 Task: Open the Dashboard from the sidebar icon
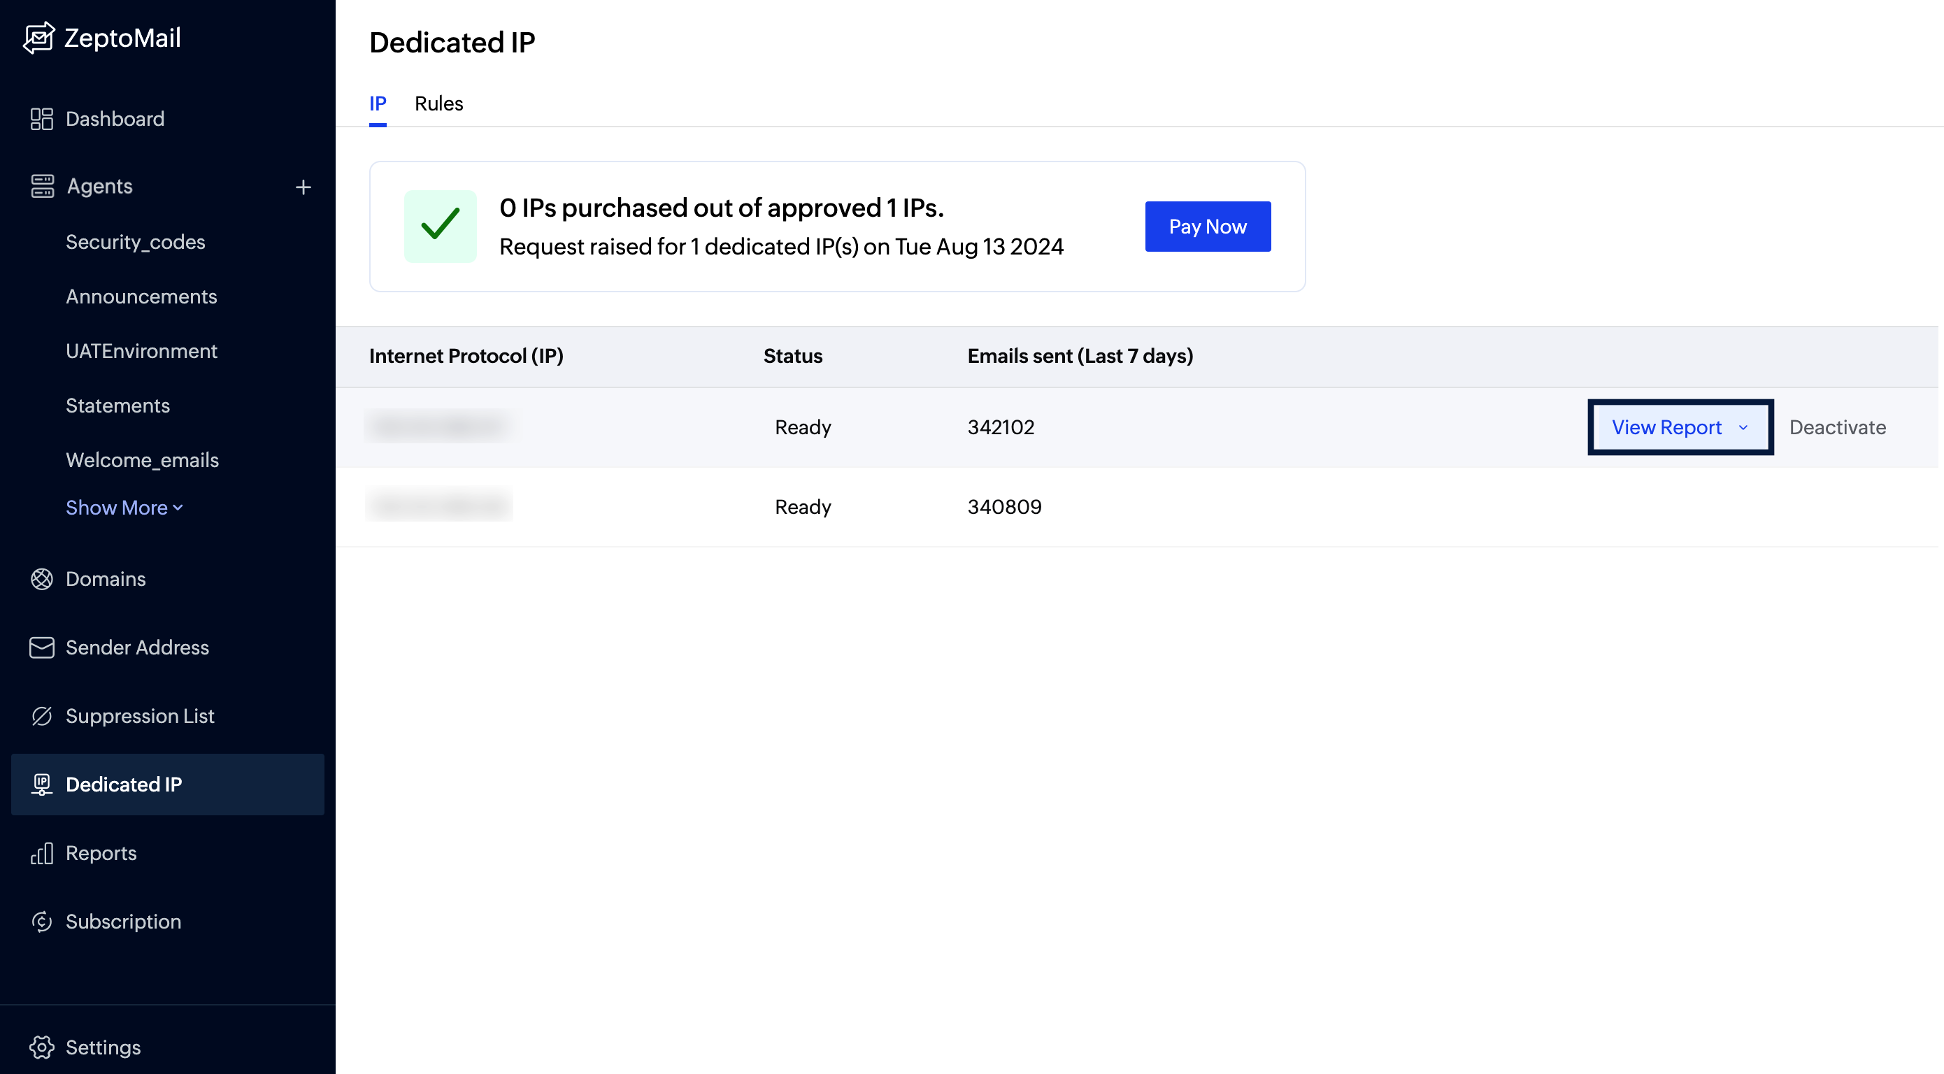pyautogui.click(x=41, y=118)
